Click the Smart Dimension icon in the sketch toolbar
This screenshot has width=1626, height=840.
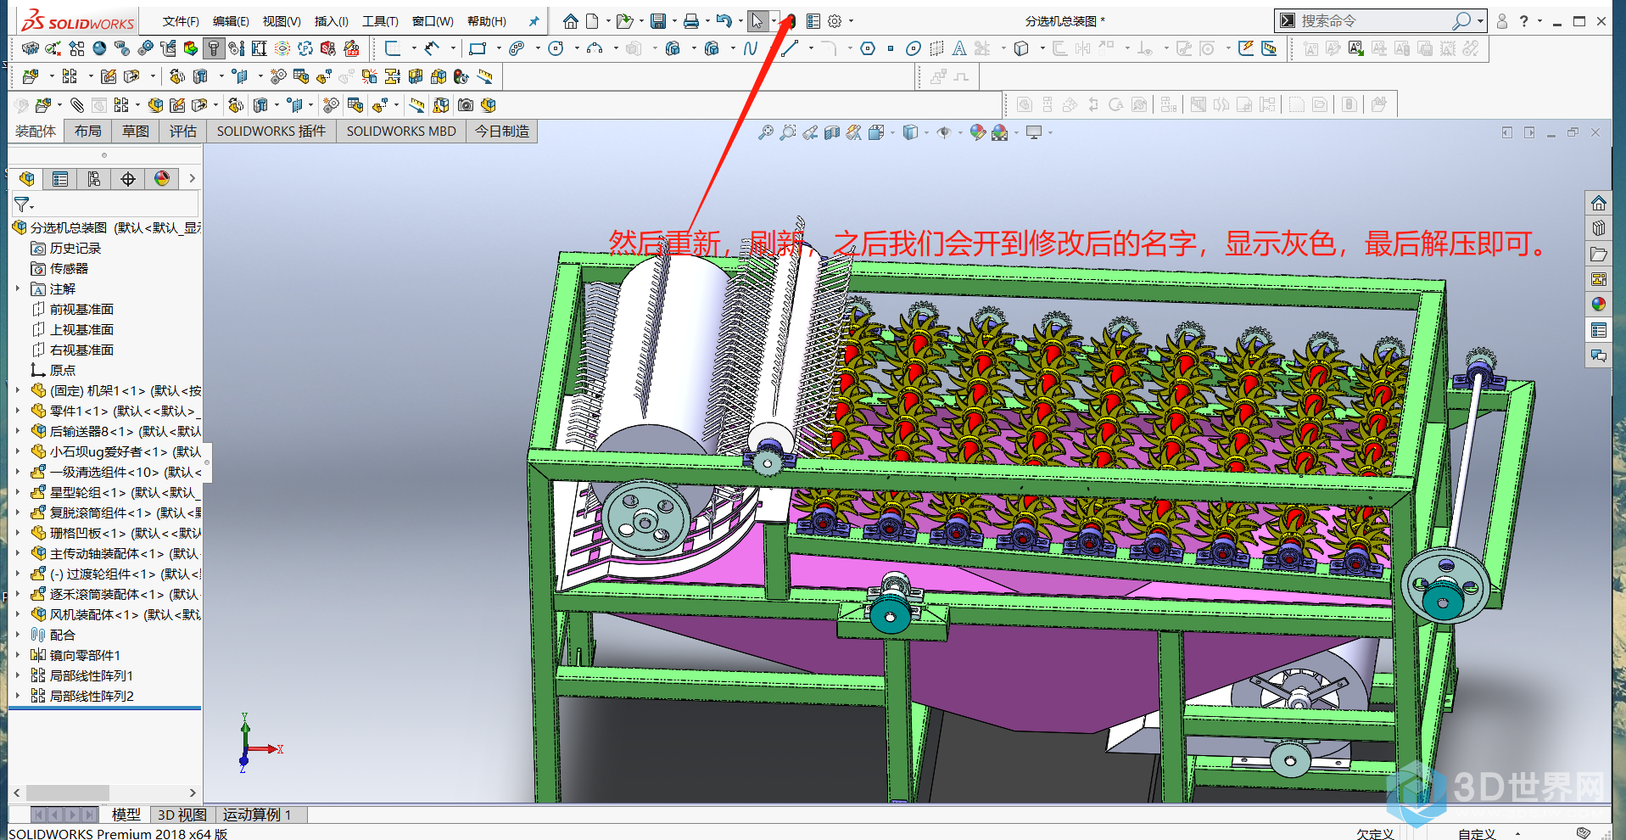433,48
